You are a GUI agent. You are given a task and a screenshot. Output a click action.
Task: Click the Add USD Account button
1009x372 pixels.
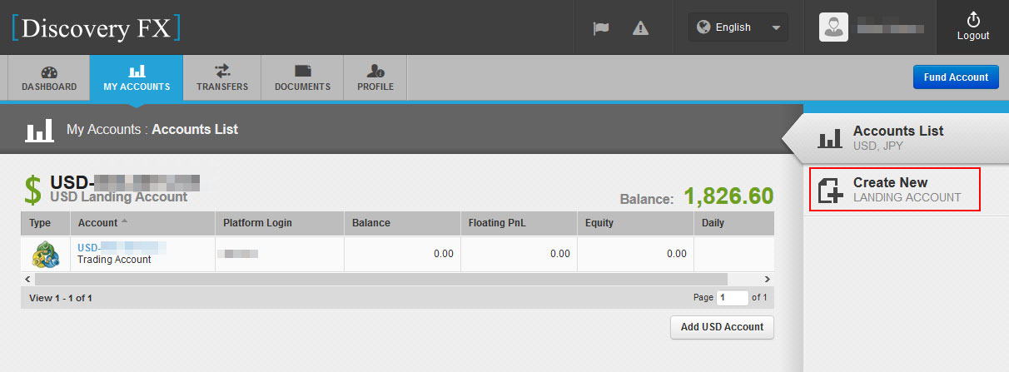tap(722, 327)
